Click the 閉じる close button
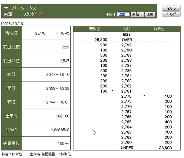 pyautogui.click(x=171, y=8)
